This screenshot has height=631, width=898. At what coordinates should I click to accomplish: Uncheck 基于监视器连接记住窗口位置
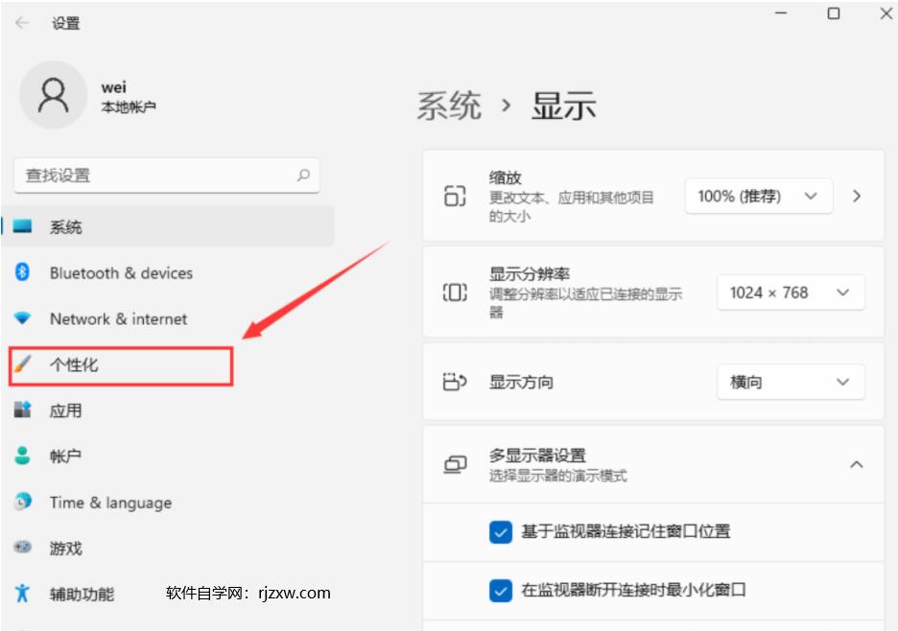[500, 531]
